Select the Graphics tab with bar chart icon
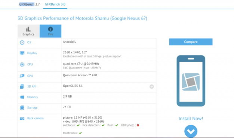234x138 pixels. 28,31
